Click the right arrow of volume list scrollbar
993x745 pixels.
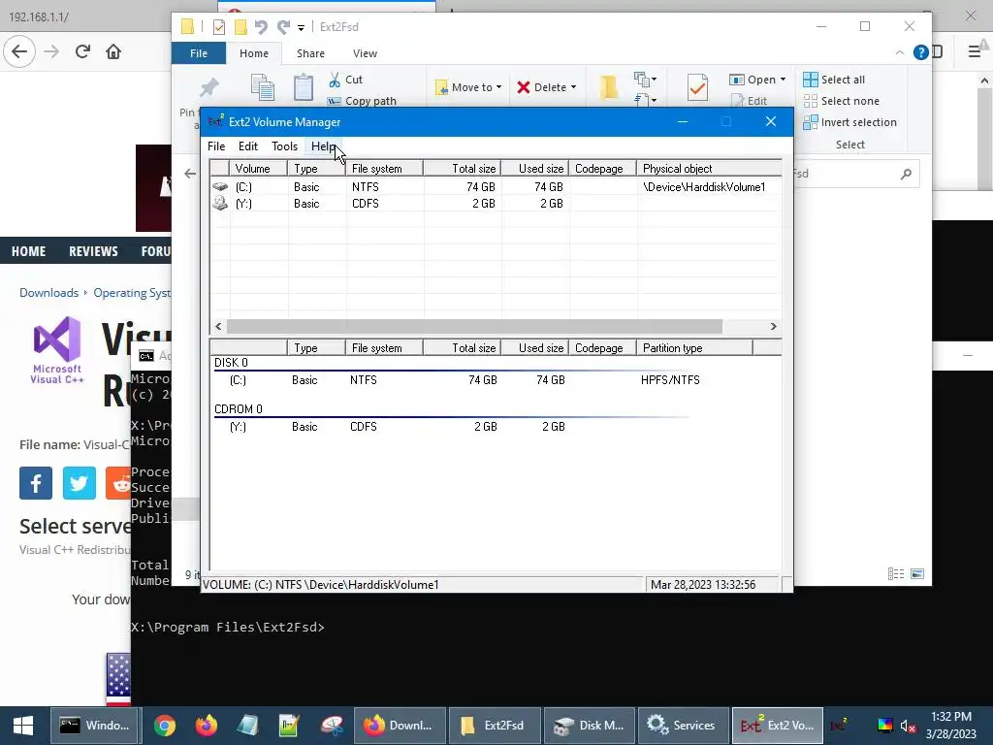click(773, 326)
